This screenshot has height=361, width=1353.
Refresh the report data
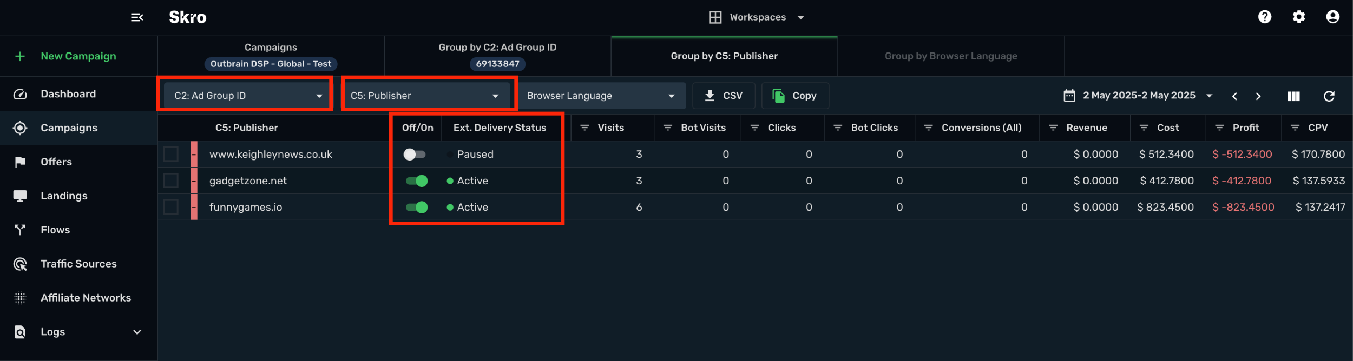(x=1329, y=96)
